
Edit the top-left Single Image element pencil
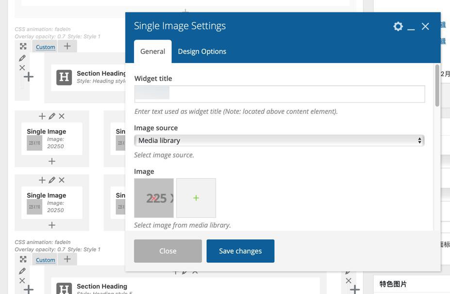[52, 116]
